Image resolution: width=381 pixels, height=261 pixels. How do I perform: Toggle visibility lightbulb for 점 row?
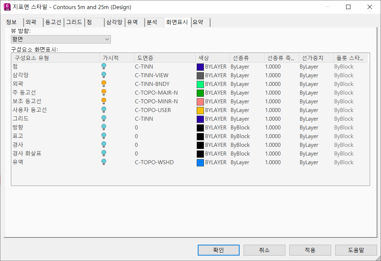104,66
